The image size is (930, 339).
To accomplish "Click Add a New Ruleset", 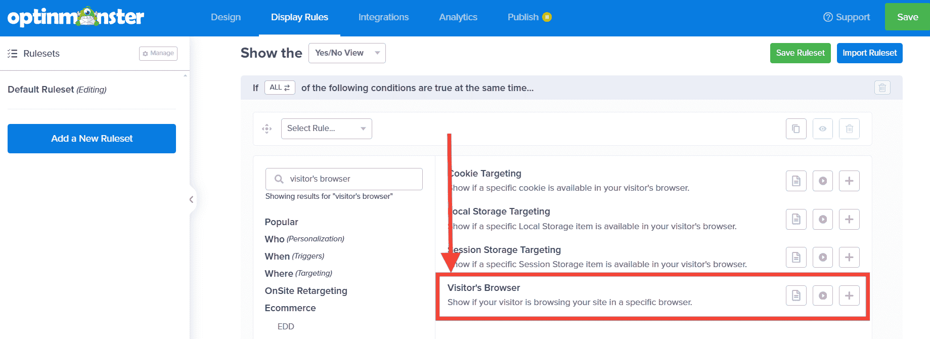I will click(x=92, y=139).
